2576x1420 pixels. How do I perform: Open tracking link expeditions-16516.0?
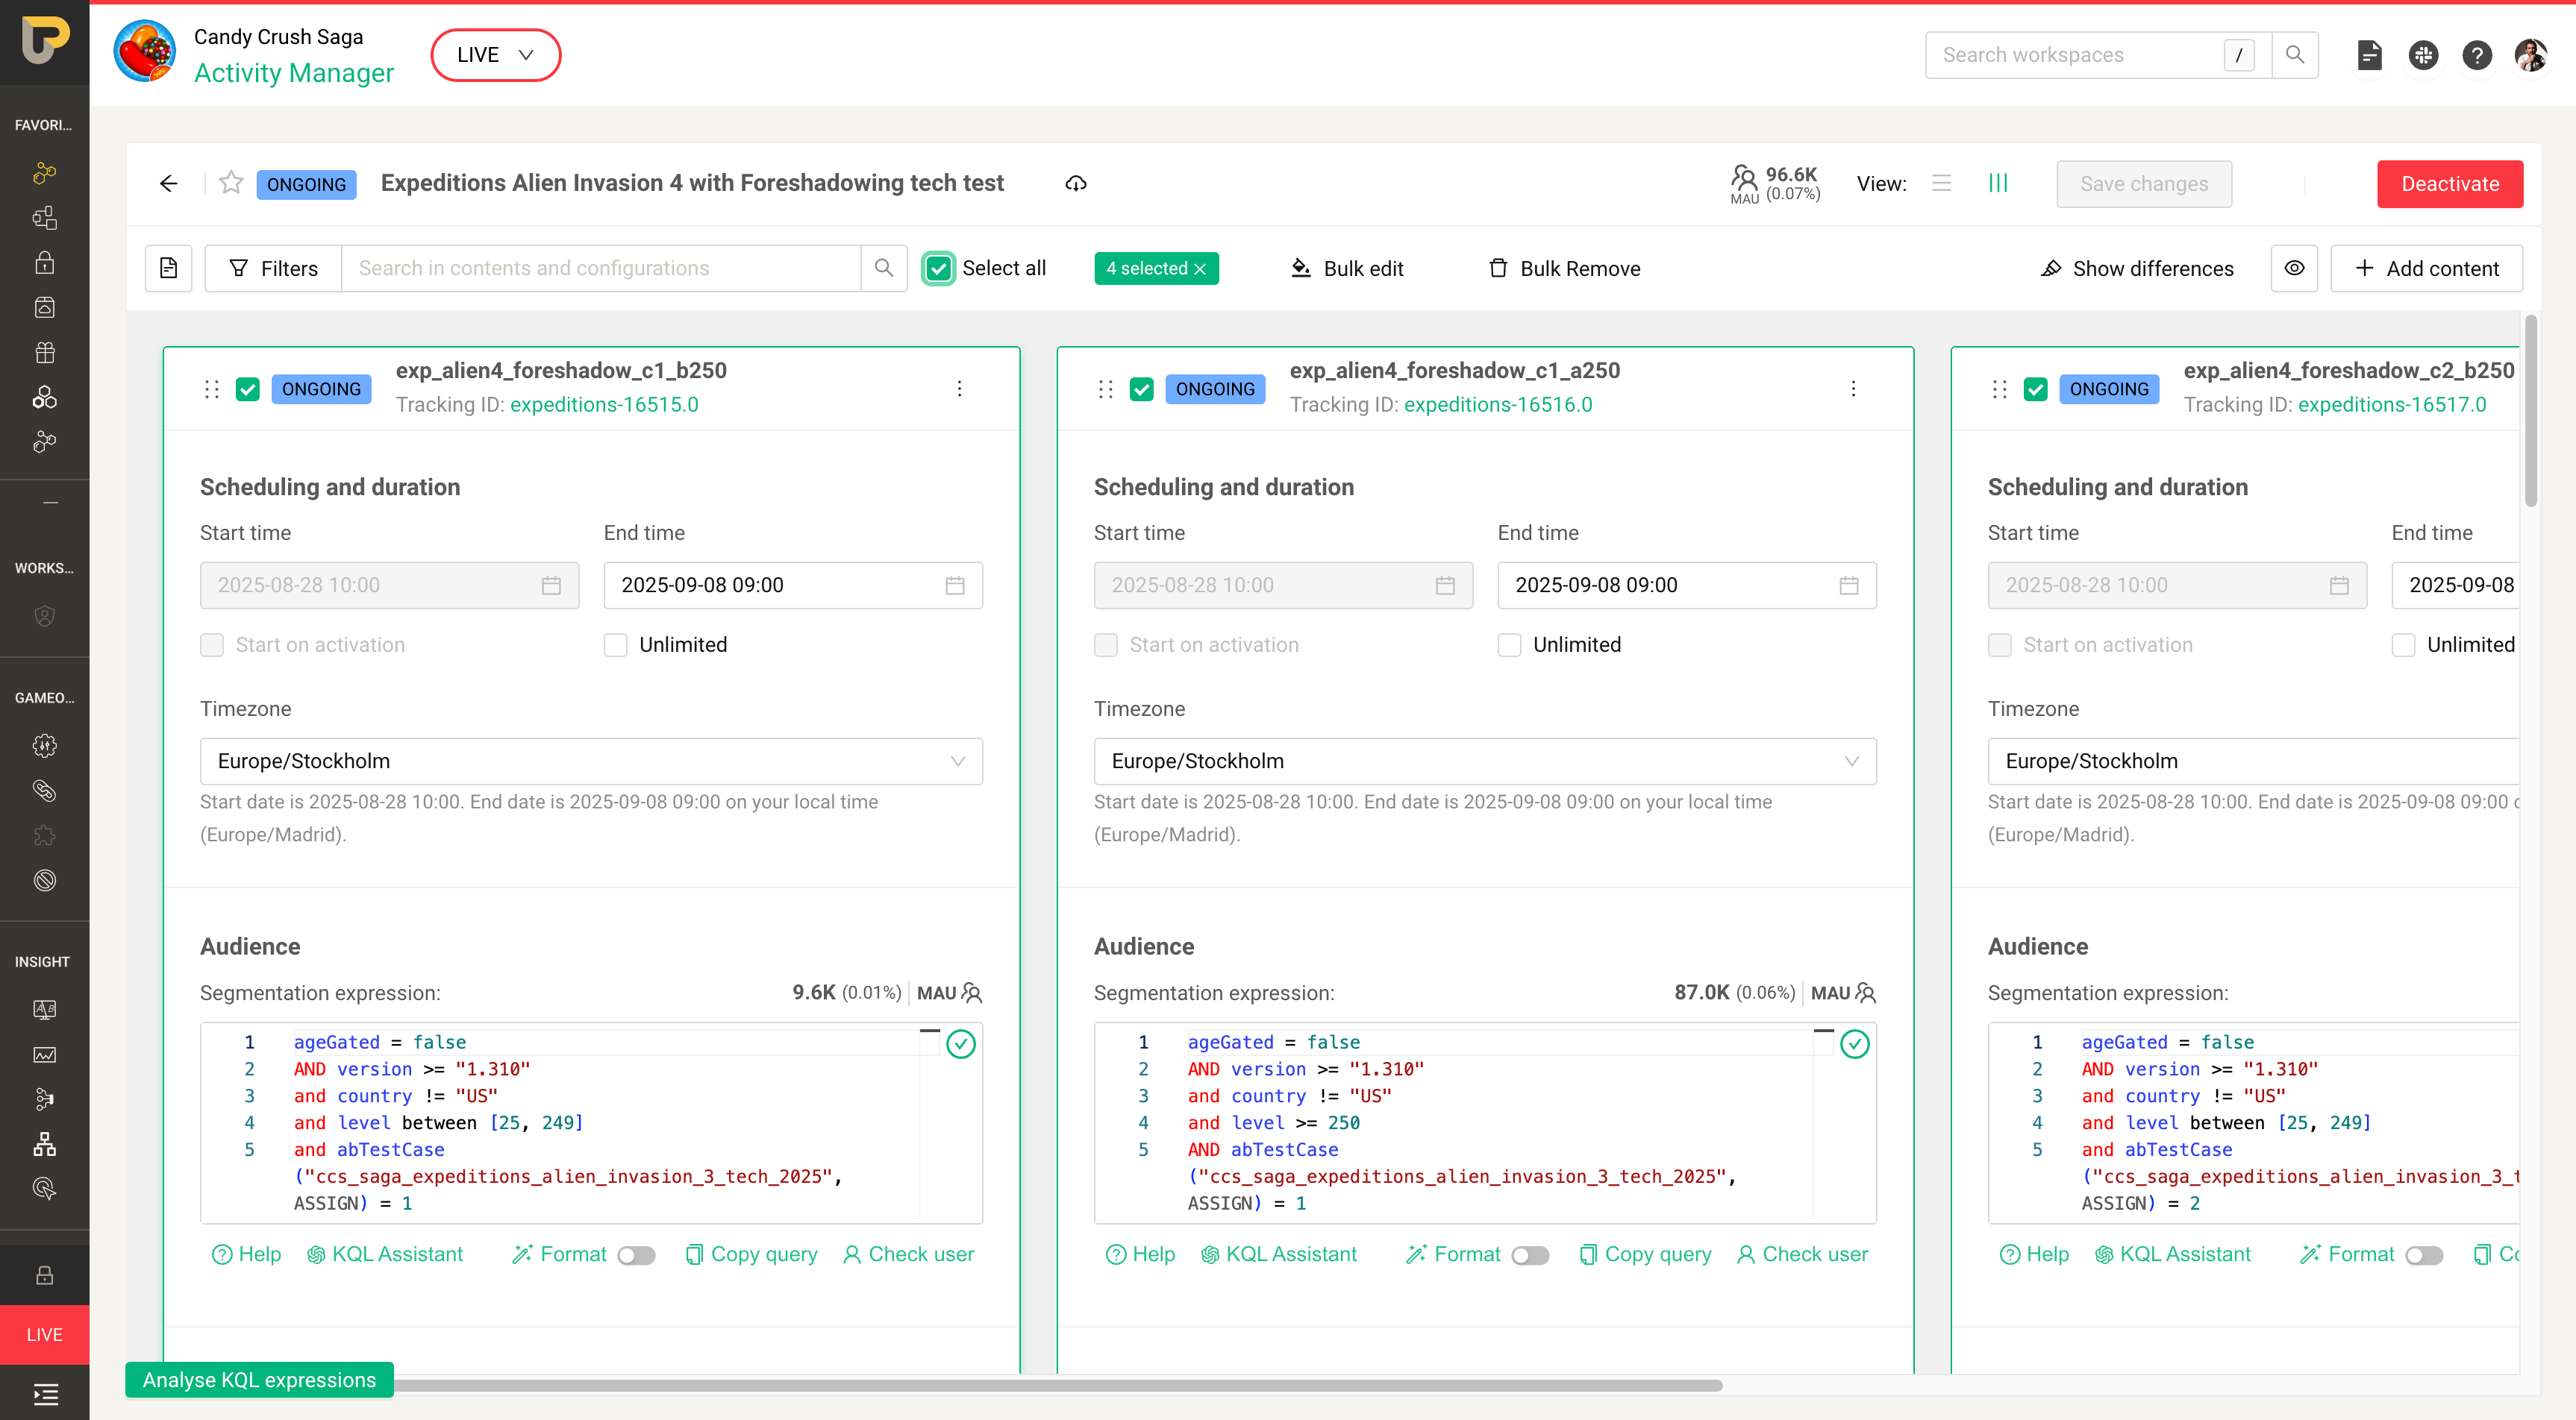[1497, 405]
